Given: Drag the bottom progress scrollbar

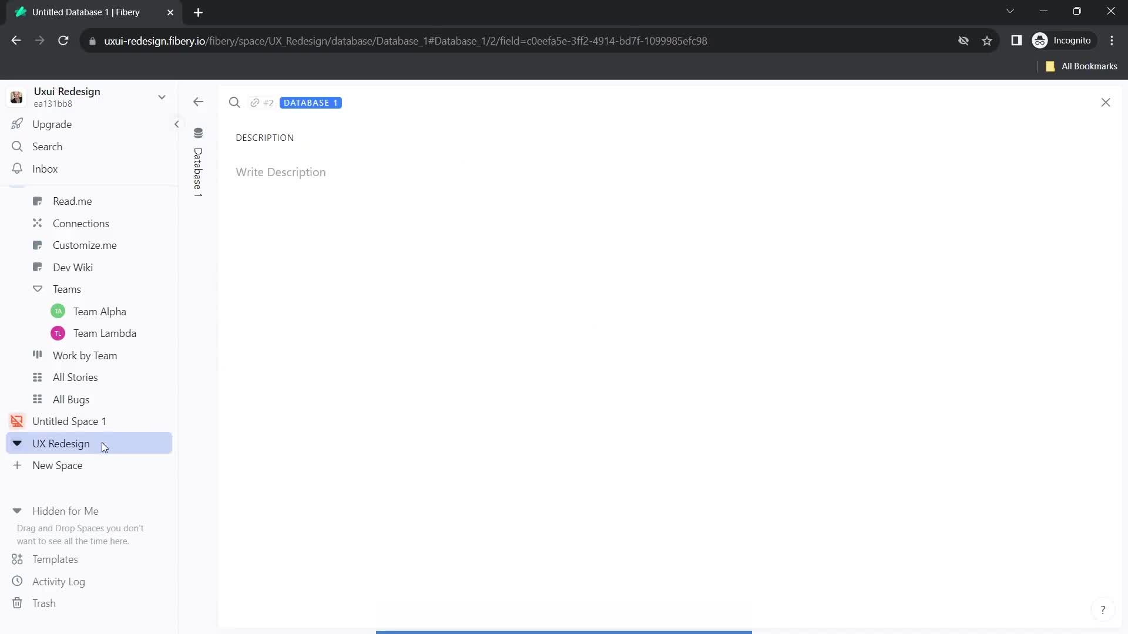Looking at the screenshot, I should click(565, 631).
